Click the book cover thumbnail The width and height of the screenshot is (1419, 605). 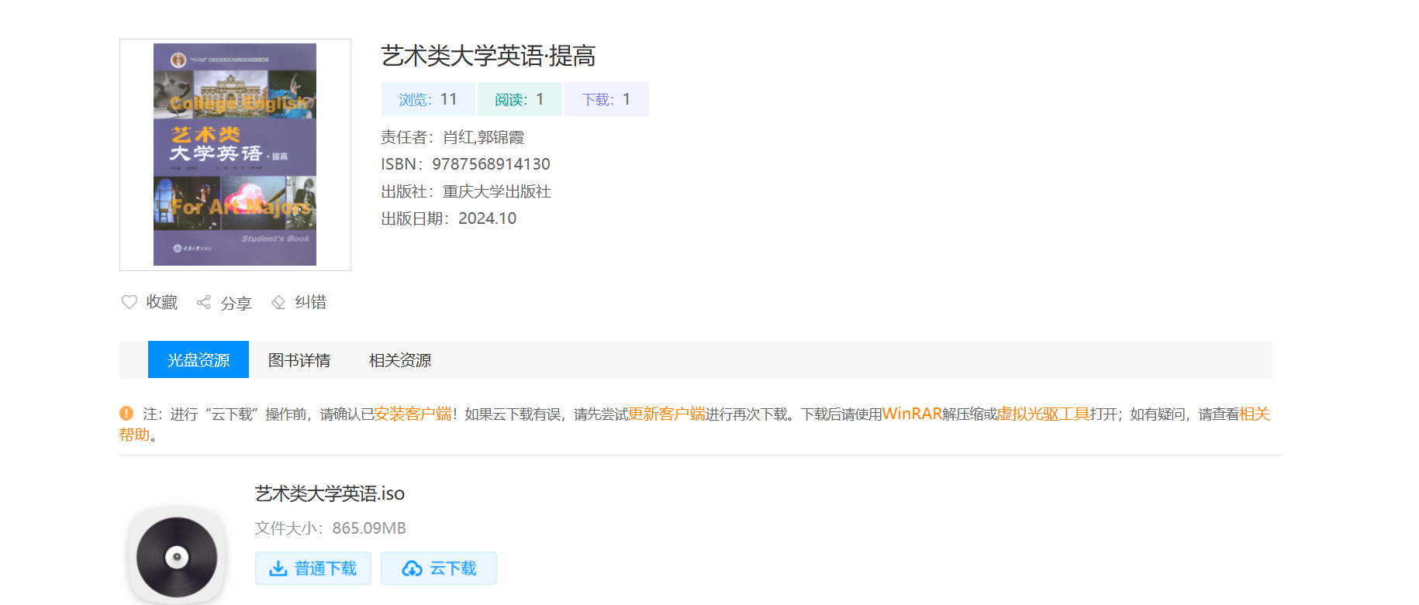pos(235,155)
